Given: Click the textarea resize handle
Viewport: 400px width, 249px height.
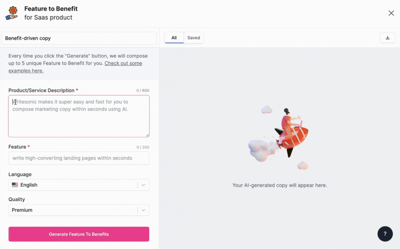Looking at the screenshot, I should (x=147, y=135).
